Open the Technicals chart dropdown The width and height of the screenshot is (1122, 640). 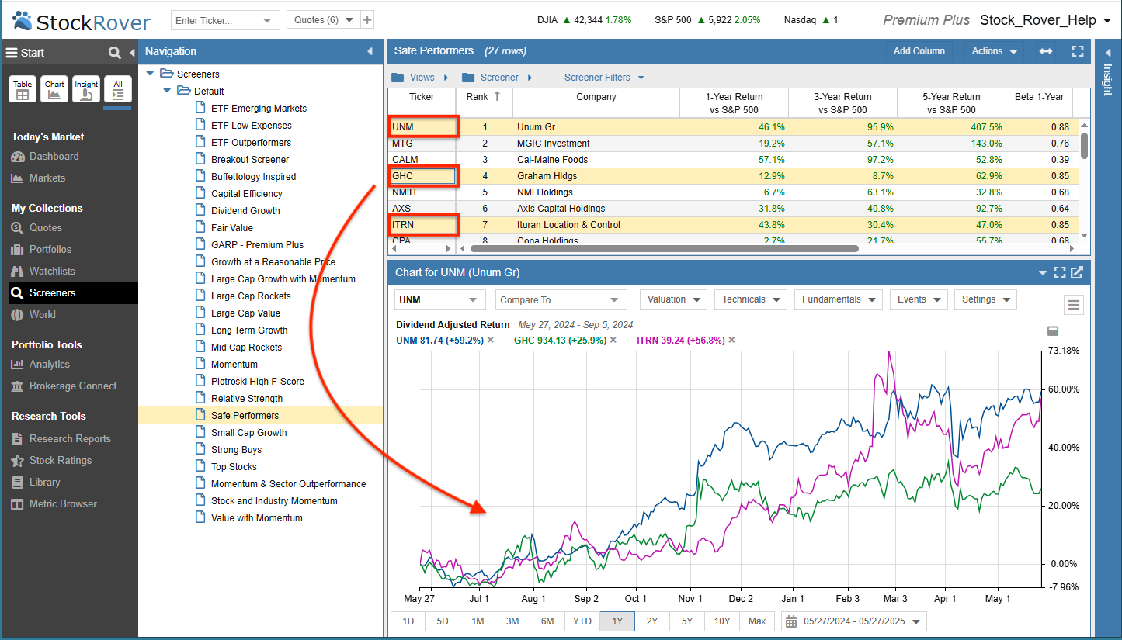pyautogui.click(x=750, y=299)
